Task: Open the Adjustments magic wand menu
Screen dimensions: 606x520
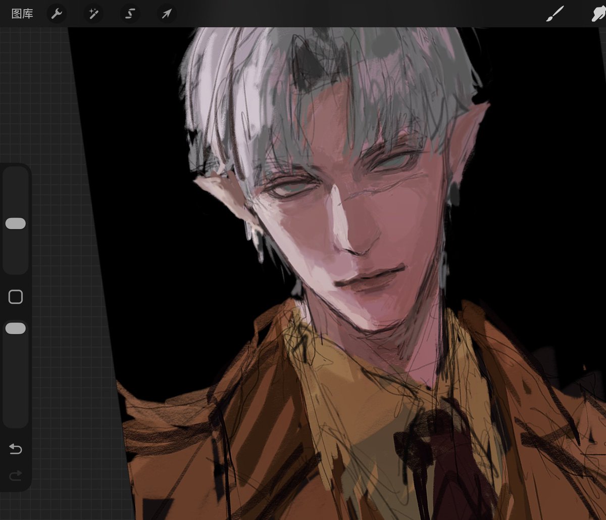Action: (93, 14)
